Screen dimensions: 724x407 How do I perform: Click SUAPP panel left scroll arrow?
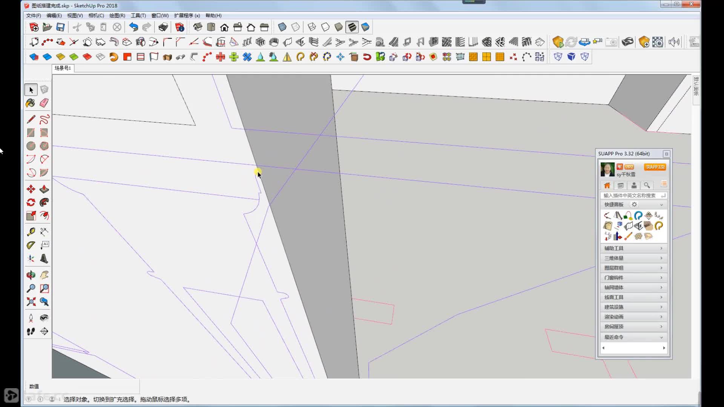tap(603, 348)
